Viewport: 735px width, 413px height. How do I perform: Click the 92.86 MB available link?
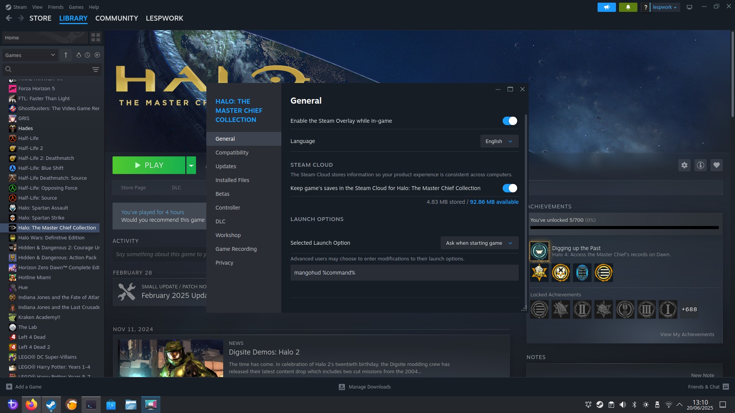[494, 202]
